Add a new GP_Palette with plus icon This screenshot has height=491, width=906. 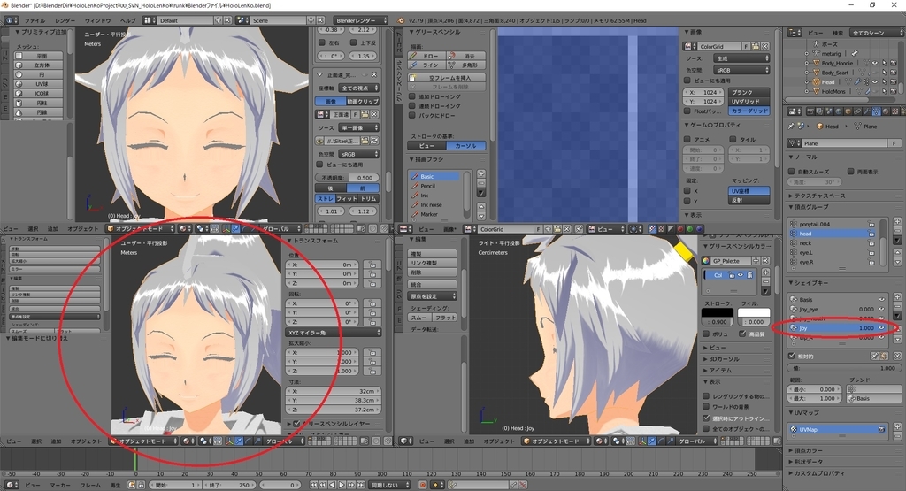756,260
